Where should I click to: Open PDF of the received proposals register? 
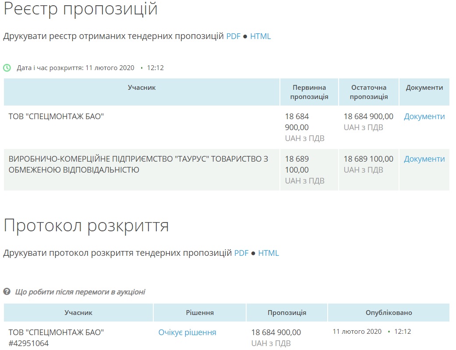[x=233, y=36]
